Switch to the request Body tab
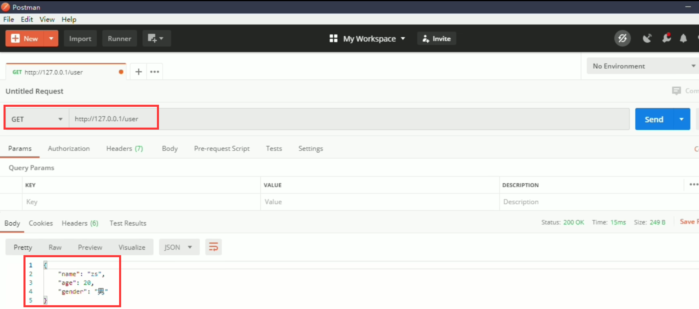This screenshot has height=309, width=699. [x=170, y=148]
